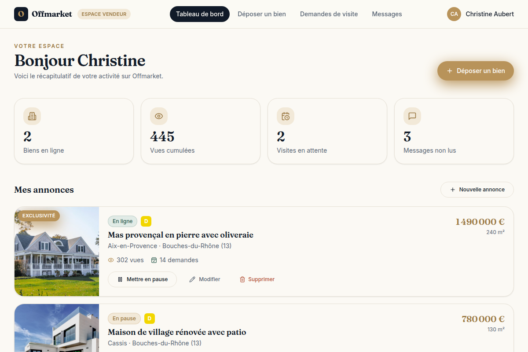Click the chat bubble icon above Messages non lus
This screenshot has height=352, width=528.
[412, 116]
